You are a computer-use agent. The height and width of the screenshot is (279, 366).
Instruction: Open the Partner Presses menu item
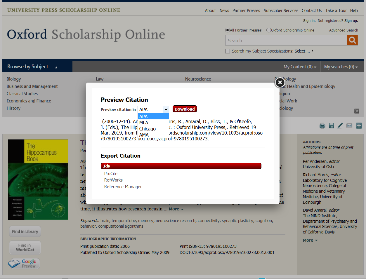point(246,11)
